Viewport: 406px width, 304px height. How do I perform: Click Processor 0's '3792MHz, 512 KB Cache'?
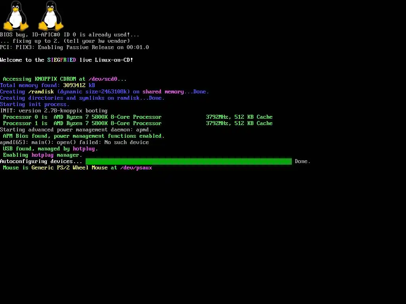coord(239,117)
